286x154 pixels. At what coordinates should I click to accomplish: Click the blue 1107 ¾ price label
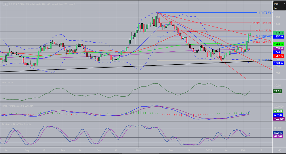279,37
